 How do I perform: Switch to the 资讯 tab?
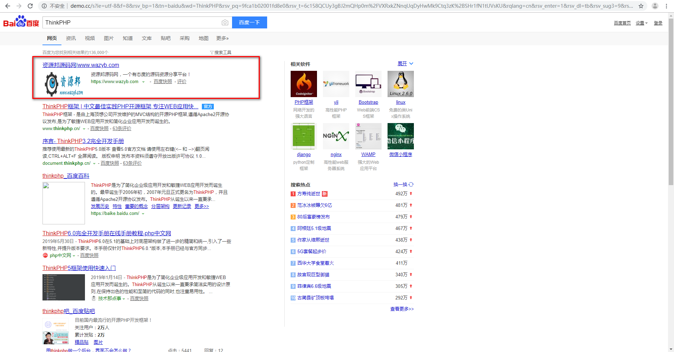point(71,38)
